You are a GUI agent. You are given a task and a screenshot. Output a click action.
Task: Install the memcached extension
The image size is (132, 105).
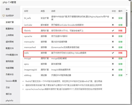(120, 47)
